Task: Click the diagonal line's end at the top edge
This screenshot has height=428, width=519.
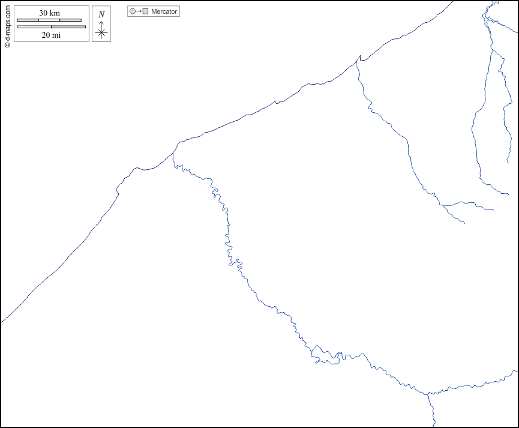Action: pyautogui.click(x=452, y=2)
